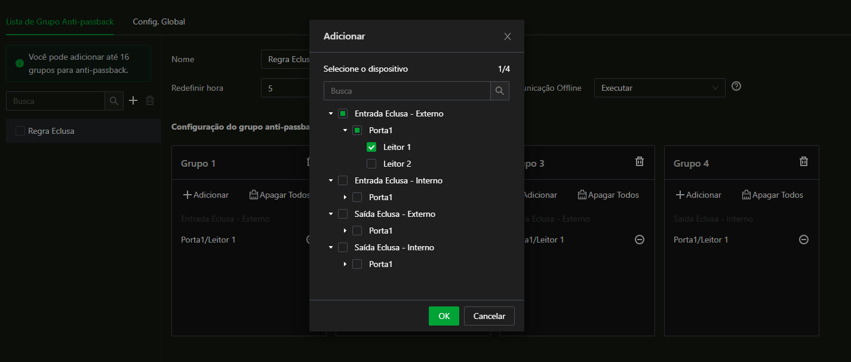The image size is (851, 362).
Task: Remove Porta1/Leitor 1 from Grupo 3
Action: [640, 240]
